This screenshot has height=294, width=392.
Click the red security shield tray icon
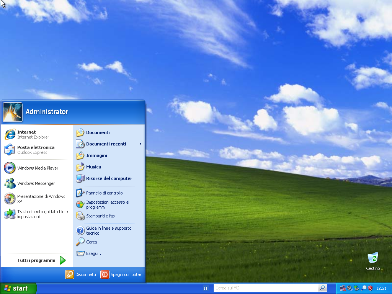click(371, 288)
